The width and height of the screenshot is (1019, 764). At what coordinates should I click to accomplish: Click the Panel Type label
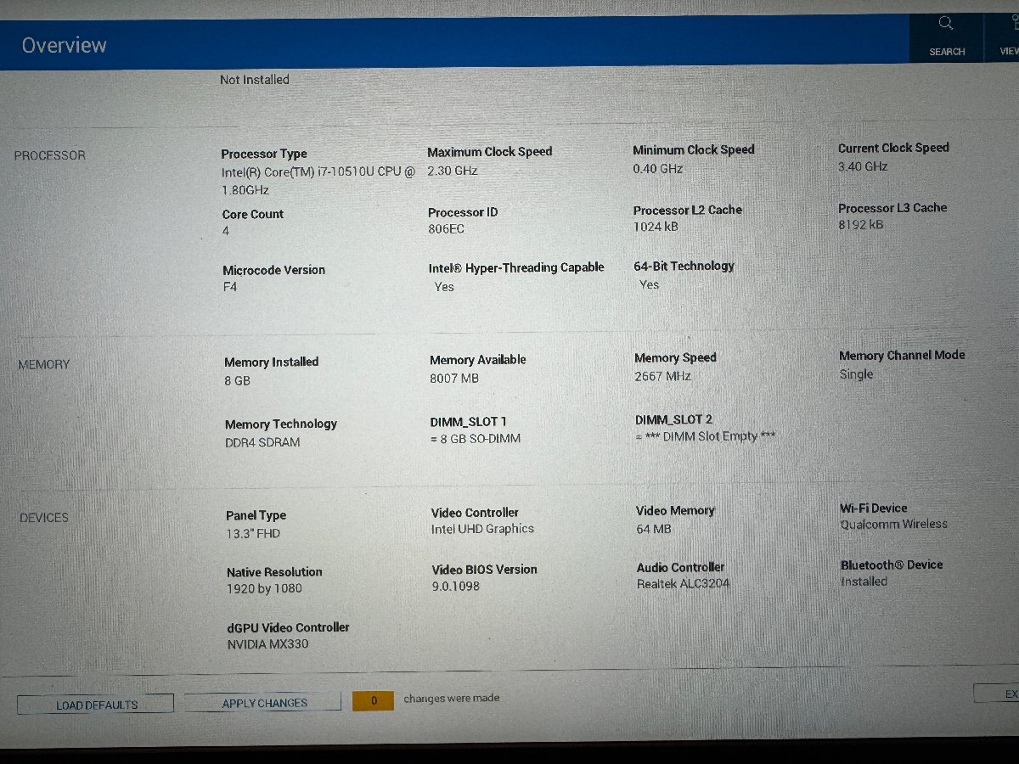[256, 516]
